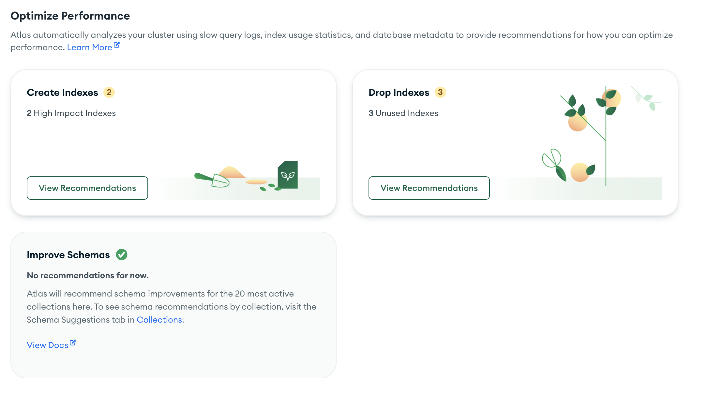Click the green seed packet illustration
The image size is (724, 393).
coord(288,175)
